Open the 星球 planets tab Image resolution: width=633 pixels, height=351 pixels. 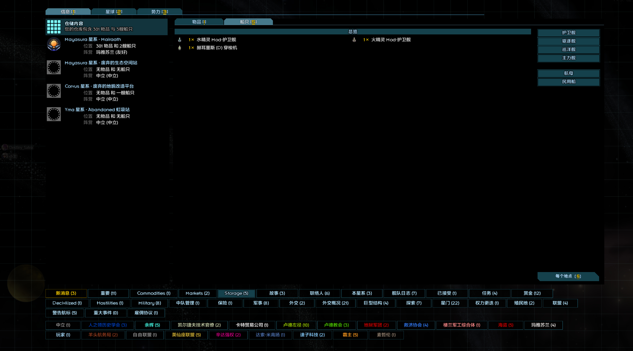(x=114, y=12)
